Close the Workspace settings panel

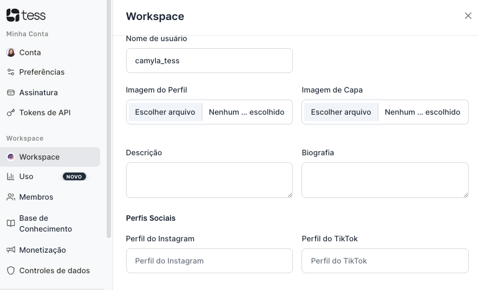[468, 16]
